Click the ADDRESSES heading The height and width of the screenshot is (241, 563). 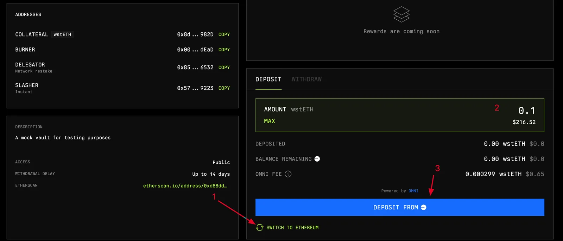(x=28, y=14)
